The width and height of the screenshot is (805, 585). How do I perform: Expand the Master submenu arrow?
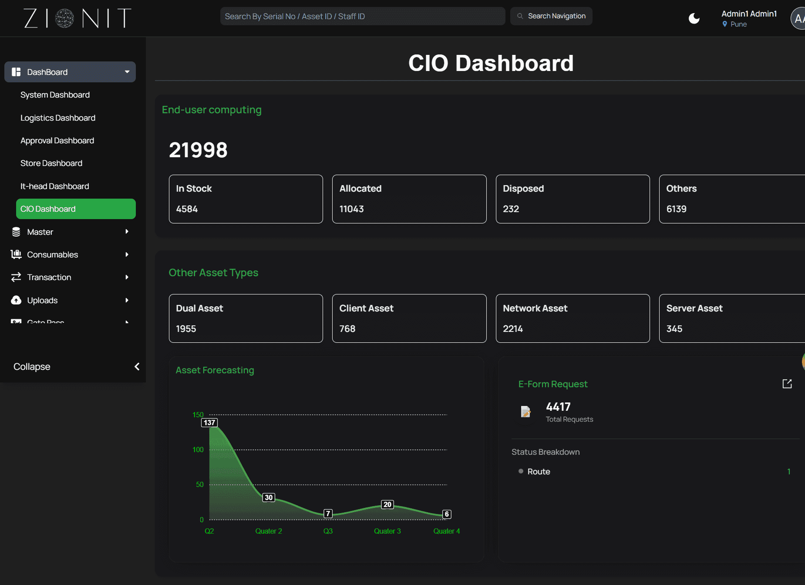[x=127, y=232]
